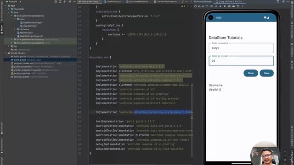This screenshot has height=165, width=294.
Task: Select Copy of Pixel 5 API 33 tab
Action: [x=230, y=1]
